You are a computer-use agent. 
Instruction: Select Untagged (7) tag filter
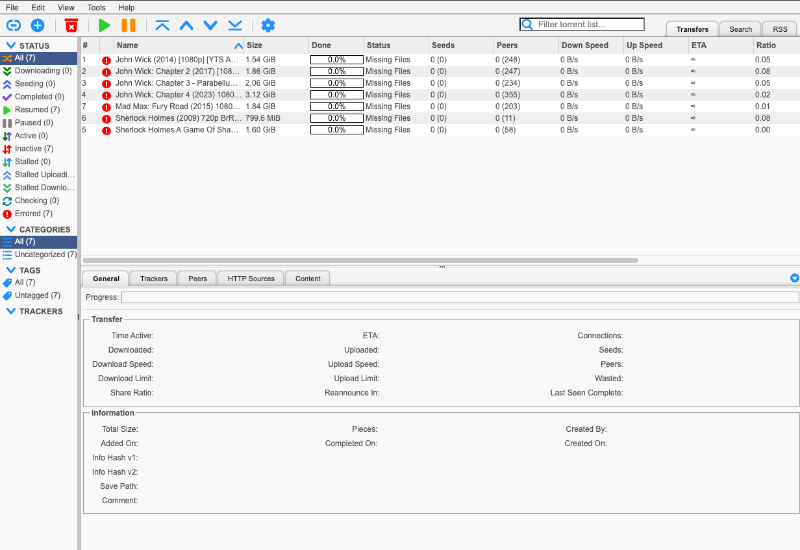(39, 295)
